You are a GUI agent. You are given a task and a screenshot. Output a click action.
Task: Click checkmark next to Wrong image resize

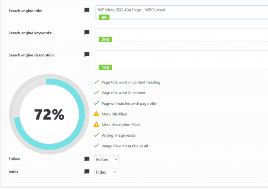pos(96,135)
